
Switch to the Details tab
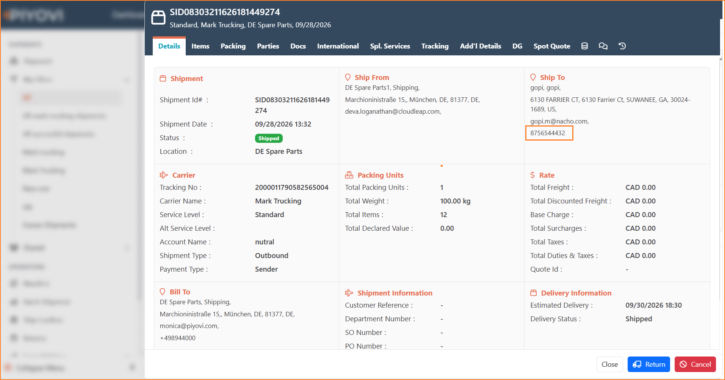(169, 46)
